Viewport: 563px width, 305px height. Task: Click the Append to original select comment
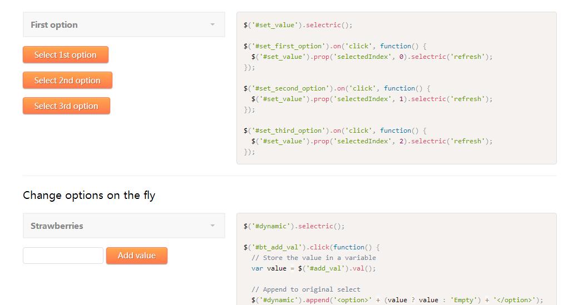pos(305,289)
